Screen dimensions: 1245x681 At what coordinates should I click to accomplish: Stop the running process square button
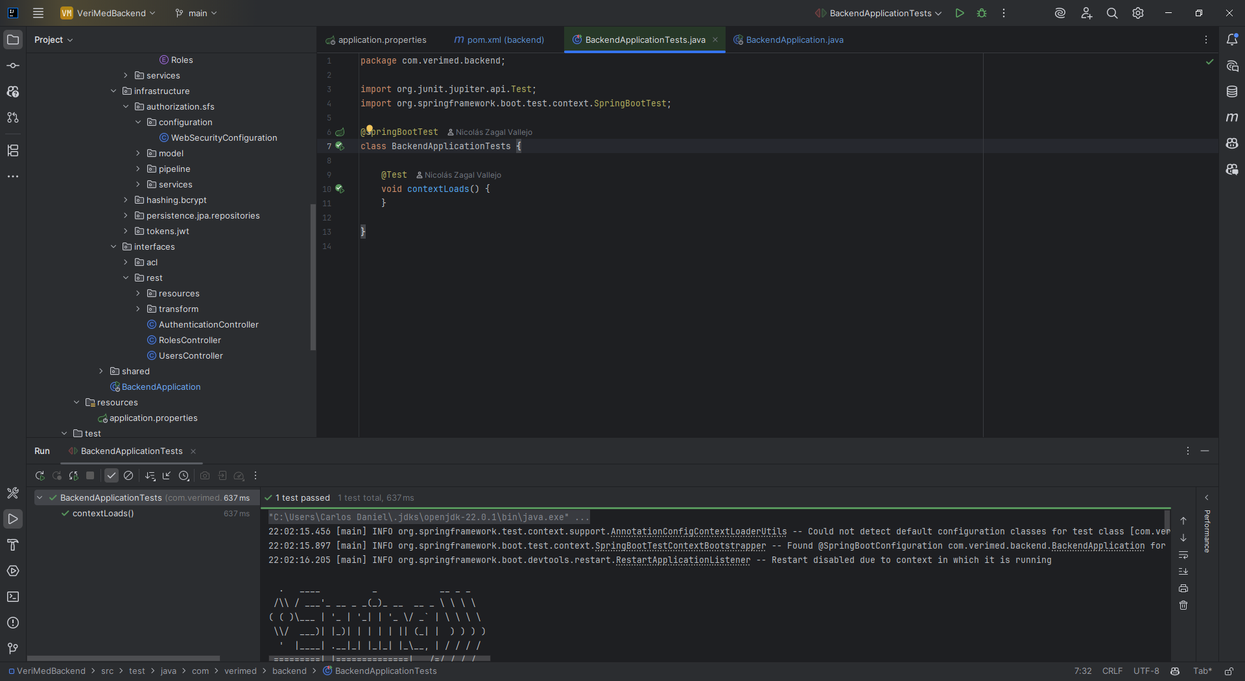click(90, 475)
